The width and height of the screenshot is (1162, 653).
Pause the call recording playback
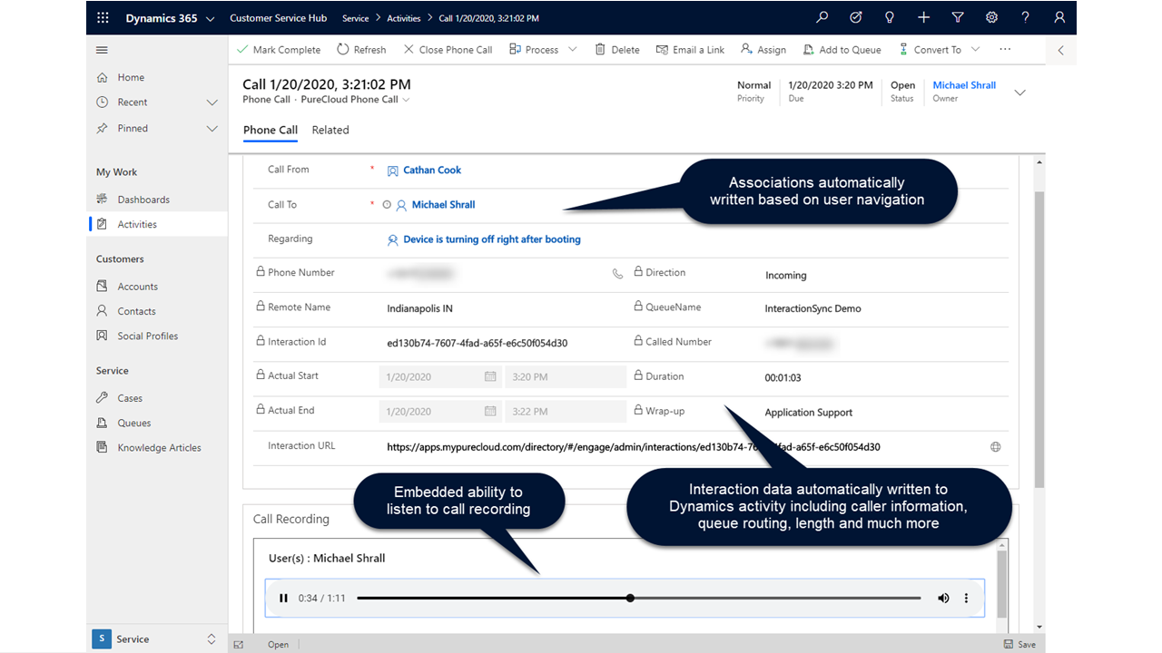pyautogui.click(x=283, y=598)
